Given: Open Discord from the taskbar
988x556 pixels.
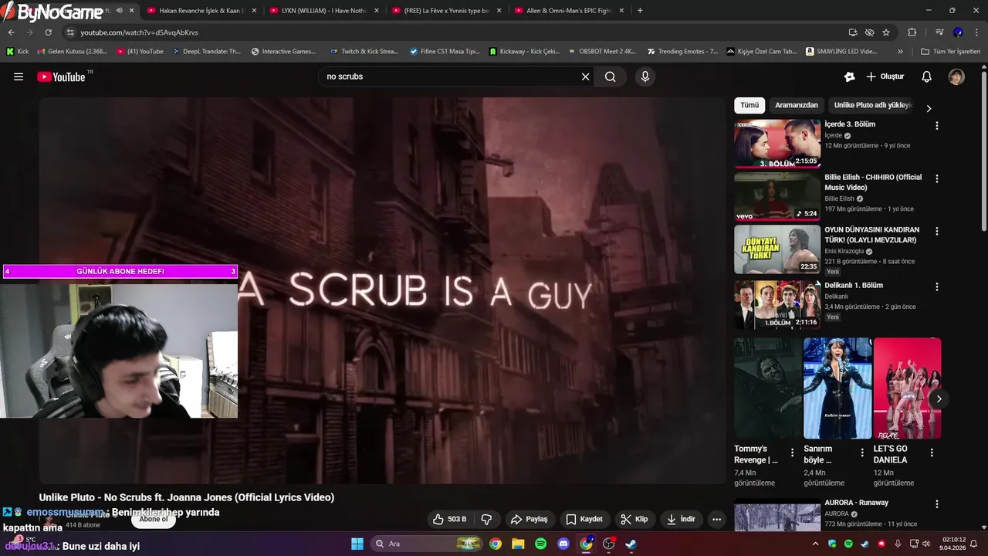Looking at the screenshot, I should point(563,544).
